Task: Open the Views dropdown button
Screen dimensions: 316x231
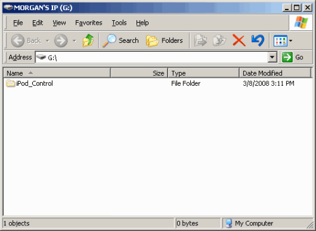Action: (283, 40)
